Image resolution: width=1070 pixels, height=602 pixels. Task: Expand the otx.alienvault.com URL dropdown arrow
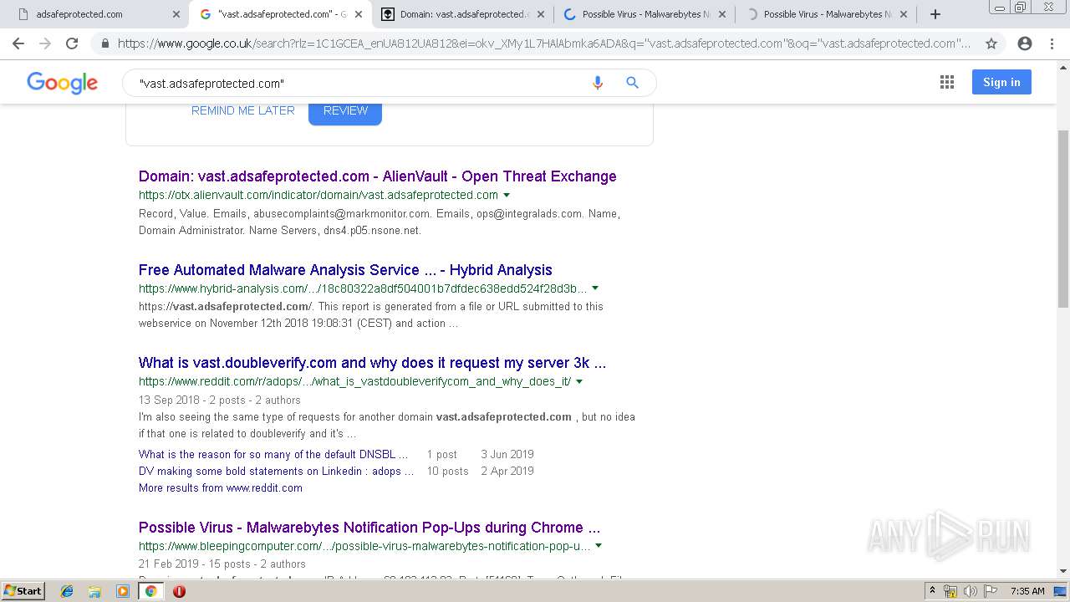click(507, 195)
